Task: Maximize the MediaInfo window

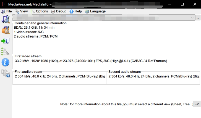Action: pyautogui.click(x=182, y=4)
